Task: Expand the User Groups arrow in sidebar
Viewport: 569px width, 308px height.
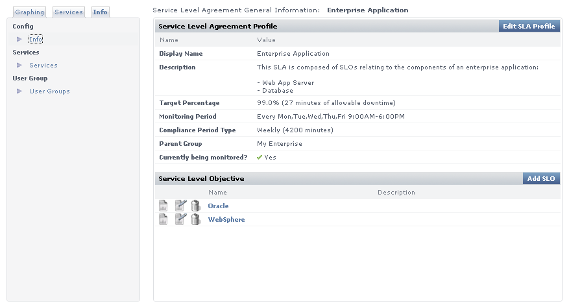Action: coord(19,91)
